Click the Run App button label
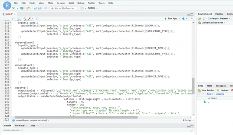This screenshot has height=135, width=233. coord(173,19)
